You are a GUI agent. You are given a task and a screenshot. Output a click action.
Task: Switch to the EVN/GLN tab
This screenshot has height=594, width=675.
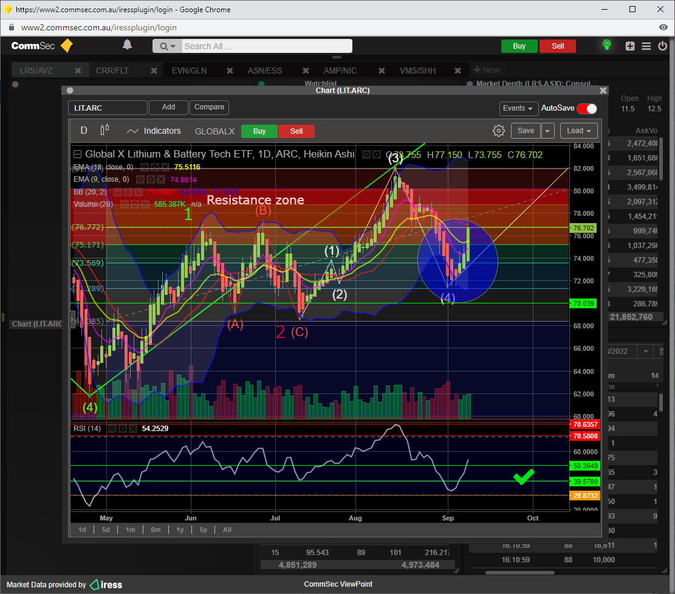tap(189, 71)
